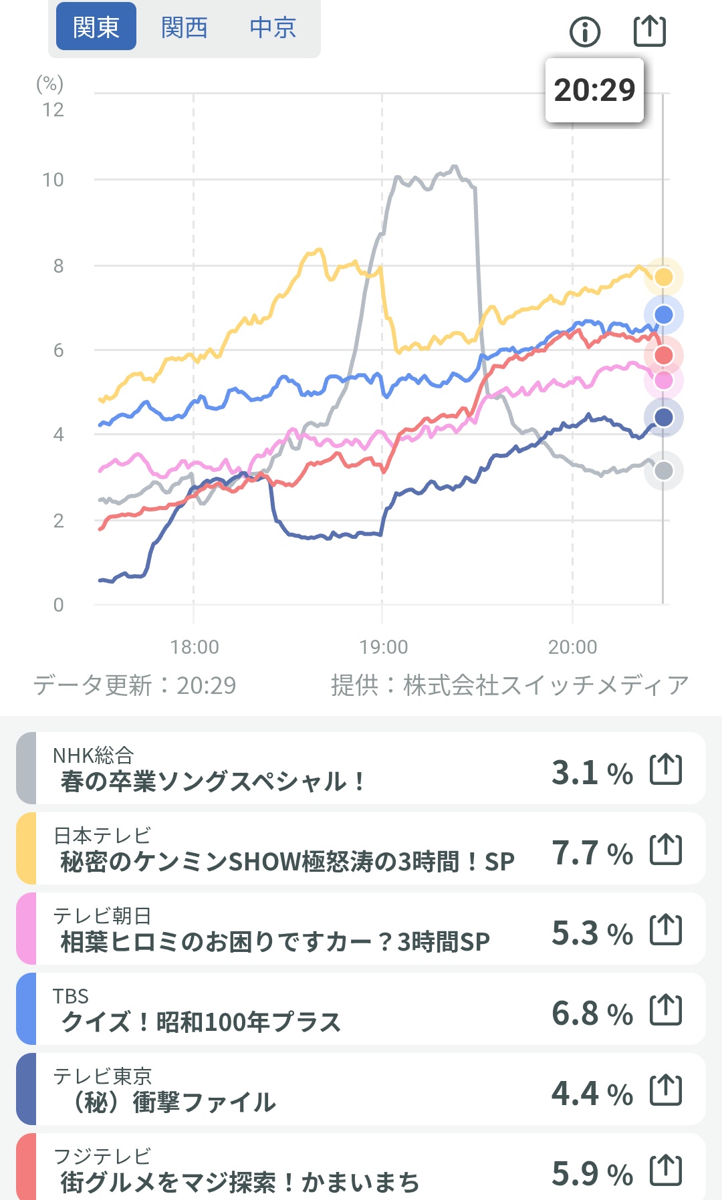Share the テレビ東京 program rating
Screen dimensions: 722x1200
[x=666, y=1090]
